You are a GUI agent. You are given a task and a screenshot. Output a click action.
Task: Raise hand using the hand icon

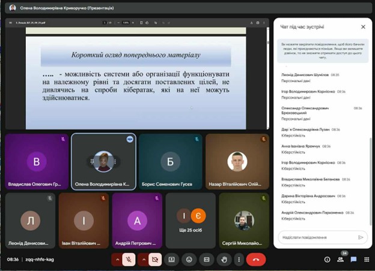[x=225, y=260]
